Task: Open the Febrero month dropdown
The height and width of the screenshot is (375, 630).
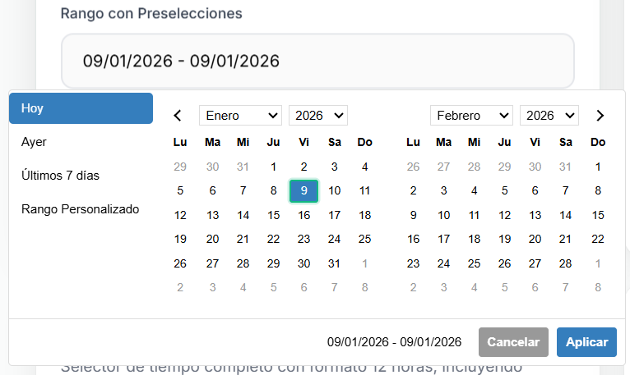Action: tap(470, 116)
